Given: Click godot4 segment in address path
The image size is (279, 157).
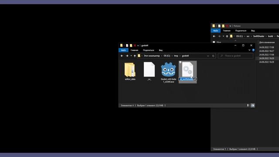Looking at the screenshot, I should click(x=185, y=56).
